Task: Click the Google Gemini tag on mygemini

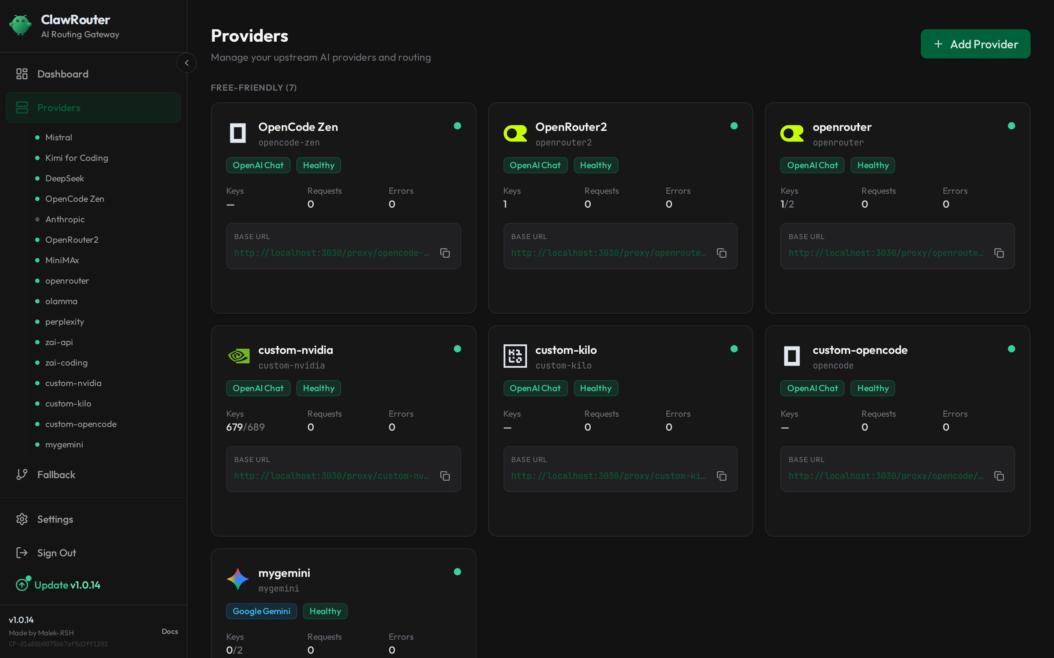Action: pyautogui.click(x=261, y=611)
